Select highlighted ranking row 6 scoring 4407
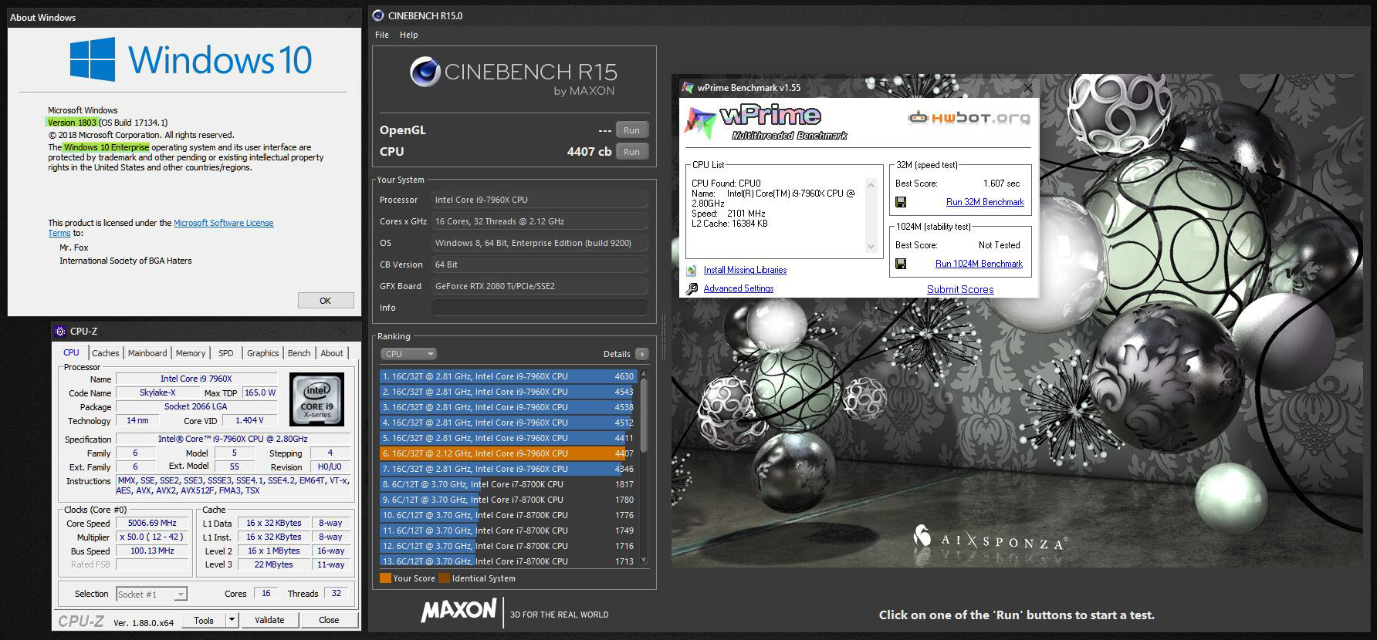 [507, 453]
